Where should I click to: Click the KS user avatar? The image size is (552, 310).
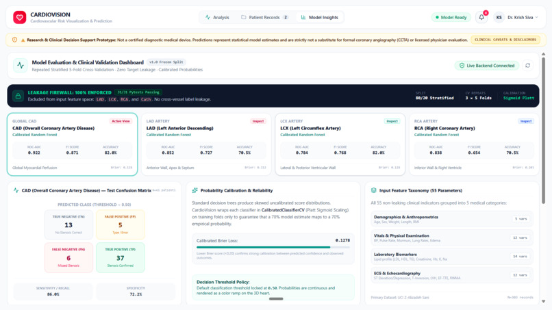(x=499, y=17)
